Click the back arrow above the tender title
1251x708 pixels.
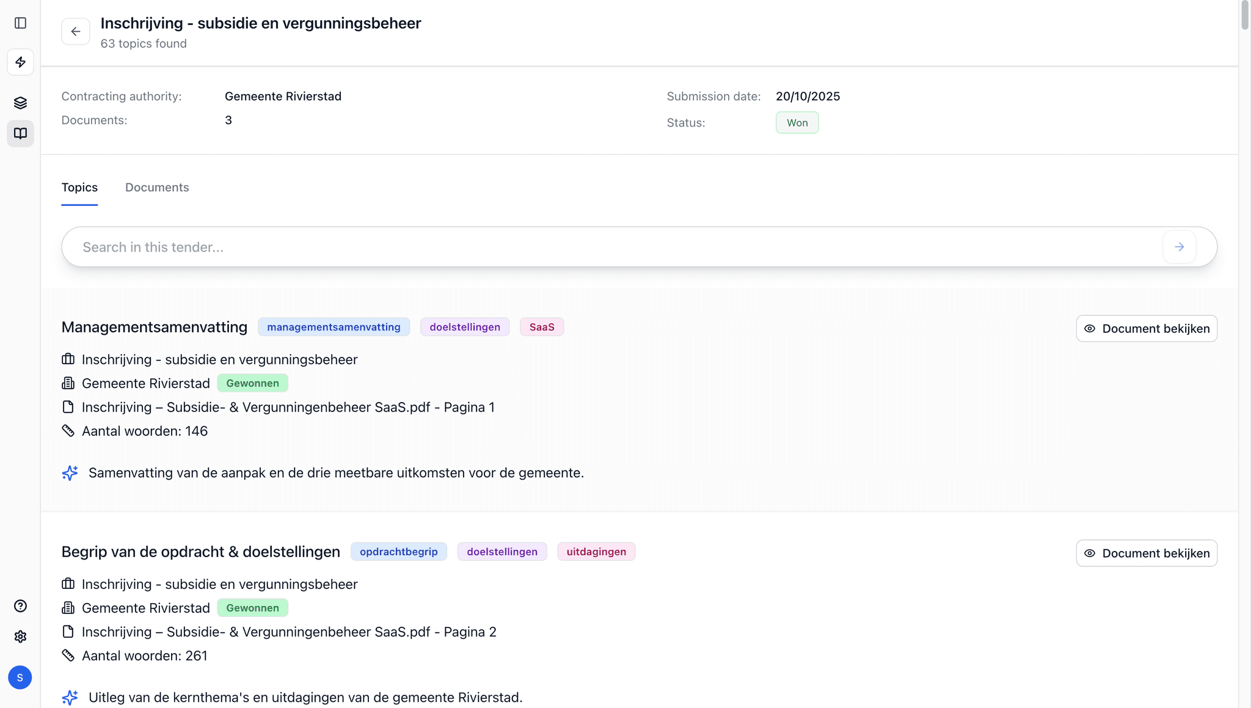[76, 31]
